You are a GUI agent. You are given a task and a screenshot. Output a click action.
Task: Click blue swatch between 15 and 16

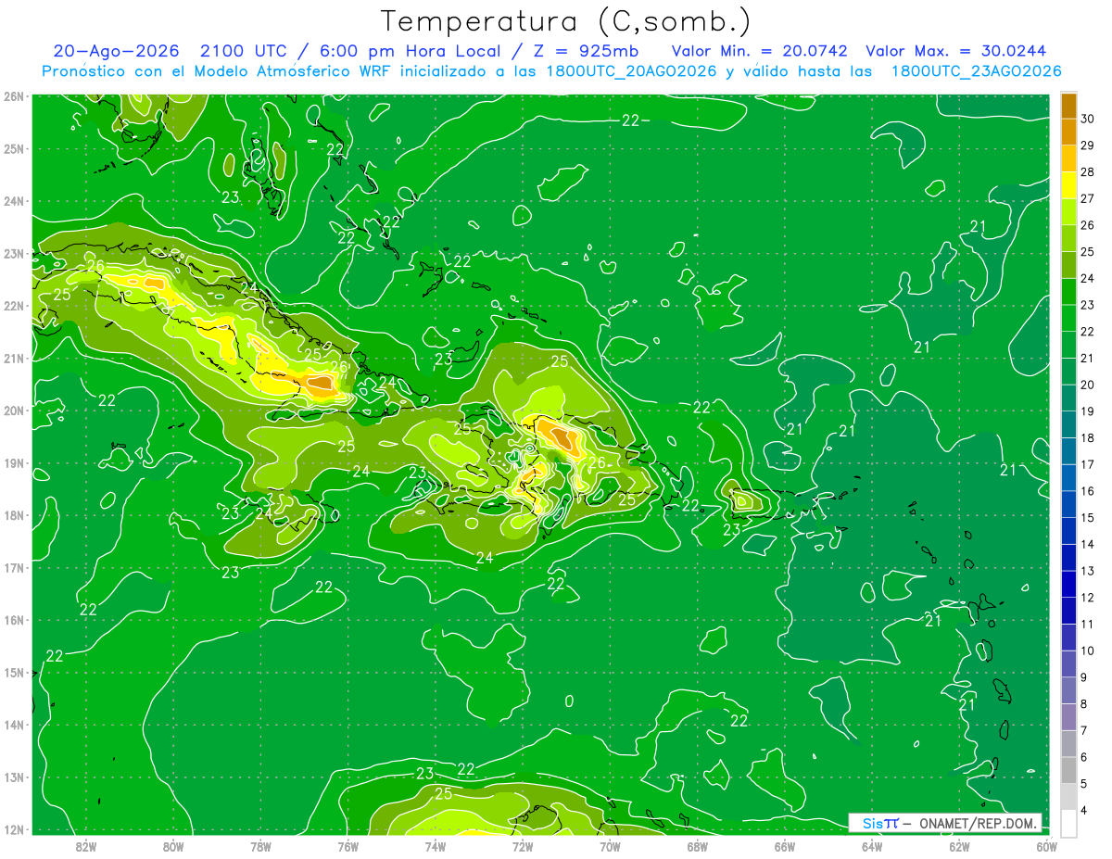[x=1068, y=504]
